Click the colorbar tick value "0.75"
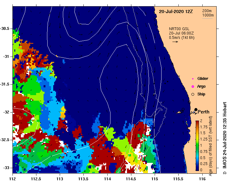 [204, 152]
